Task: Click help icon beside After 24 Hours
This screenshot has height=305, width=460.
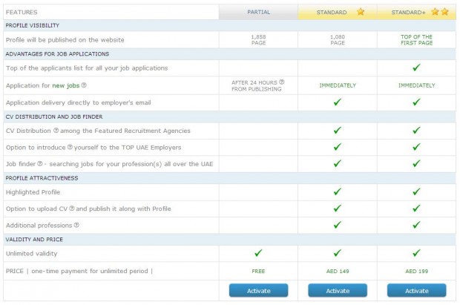Action: 282,82
